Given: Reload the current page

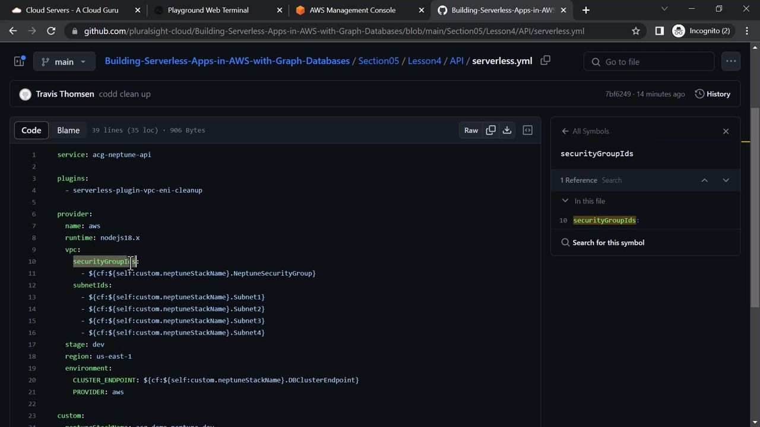Looking at the screenshot, I should 51,31.
